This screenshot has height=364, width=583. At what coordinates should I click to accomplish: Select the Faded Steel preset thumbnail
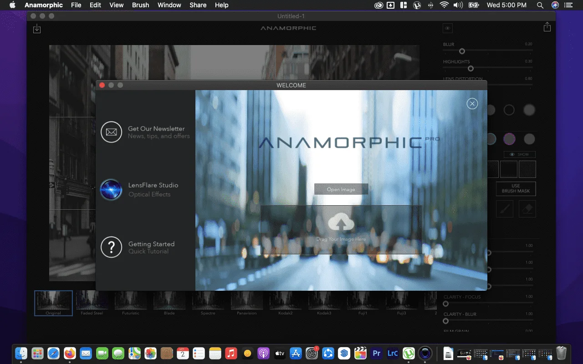[92, 303]
